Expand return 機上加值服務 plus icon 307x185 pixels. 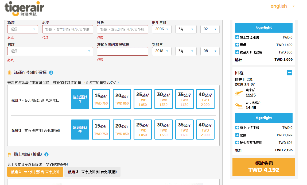pos(237,128)
